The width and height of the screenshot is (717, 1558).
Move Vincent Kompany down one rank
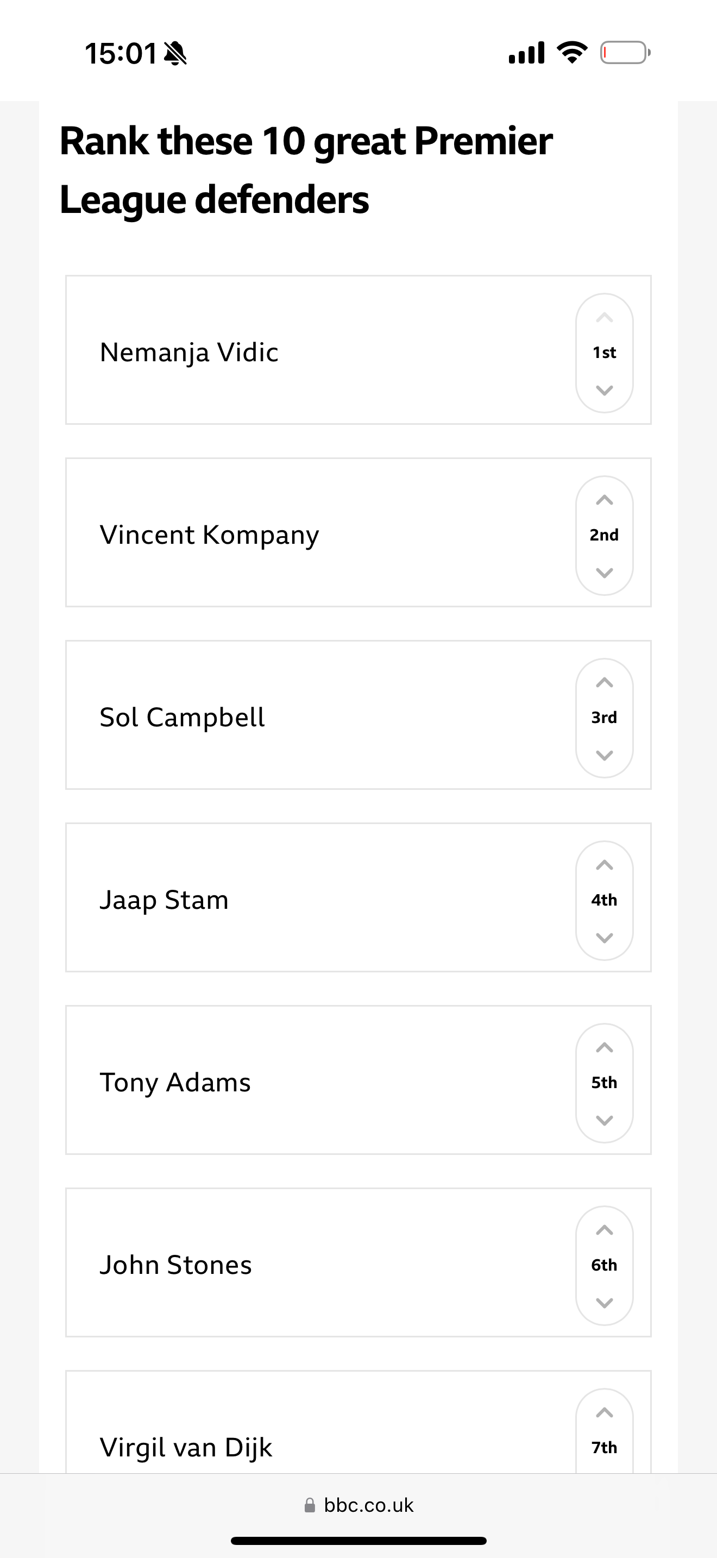tap(604, 573)
